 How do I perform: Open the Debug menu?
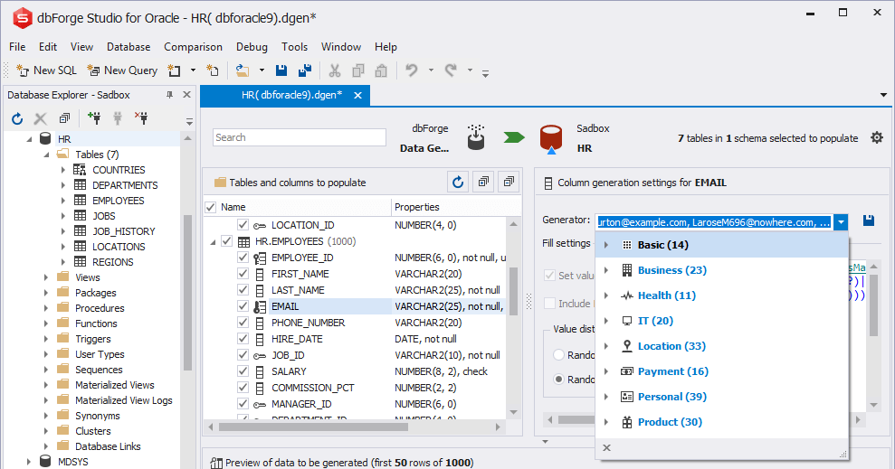[x=252, y=47]
